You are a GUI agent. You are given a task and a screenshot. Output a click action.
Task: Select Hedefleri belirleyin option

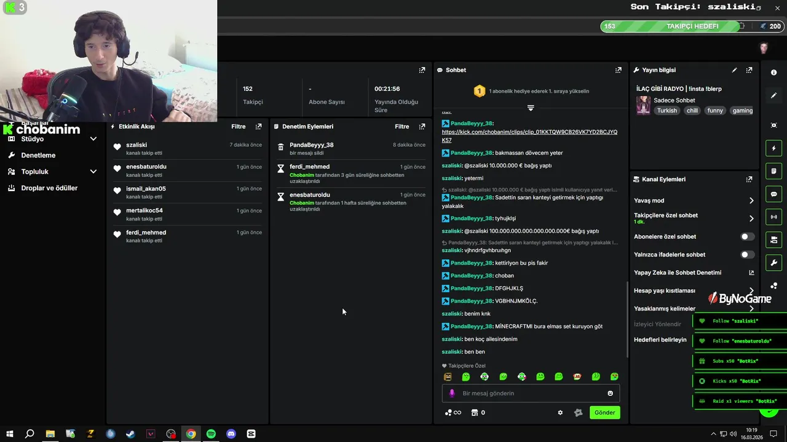point(660,340)
